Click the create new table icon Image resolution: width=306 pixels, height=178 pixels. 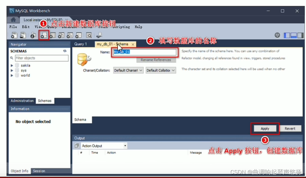[53, 35]
